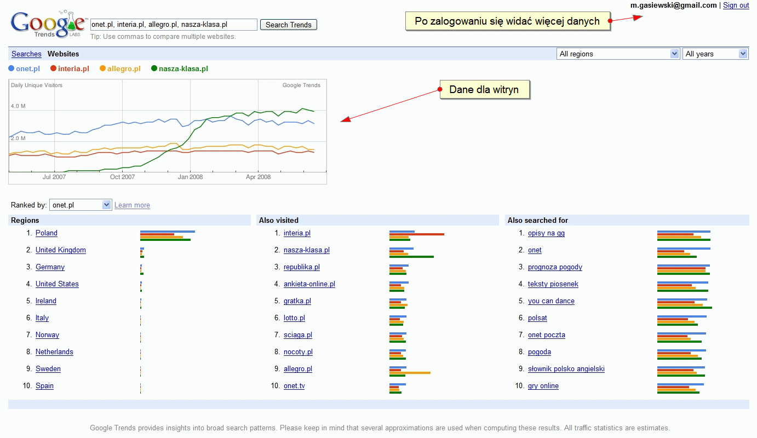Viewport: 757px width, 438px height.
Task: Open the Norway region link
Action: point(47,335)
